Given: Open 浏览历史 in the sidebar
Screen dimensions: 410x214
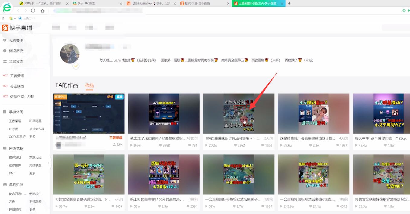Looking at the screenshot, I should tap(16, 51).
